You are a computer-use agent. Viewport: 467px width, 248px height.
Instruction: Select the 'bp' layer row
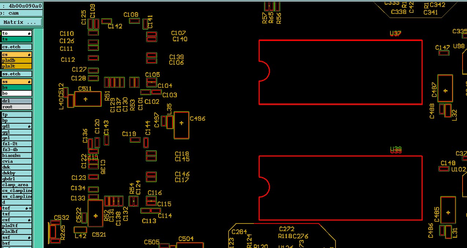pyautogui.click(x=16, y=120)
